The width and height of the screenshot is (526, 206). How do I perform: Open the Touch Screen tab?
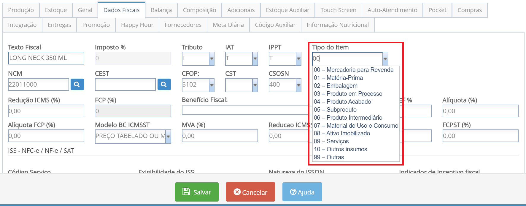click(x=338, y=10)
